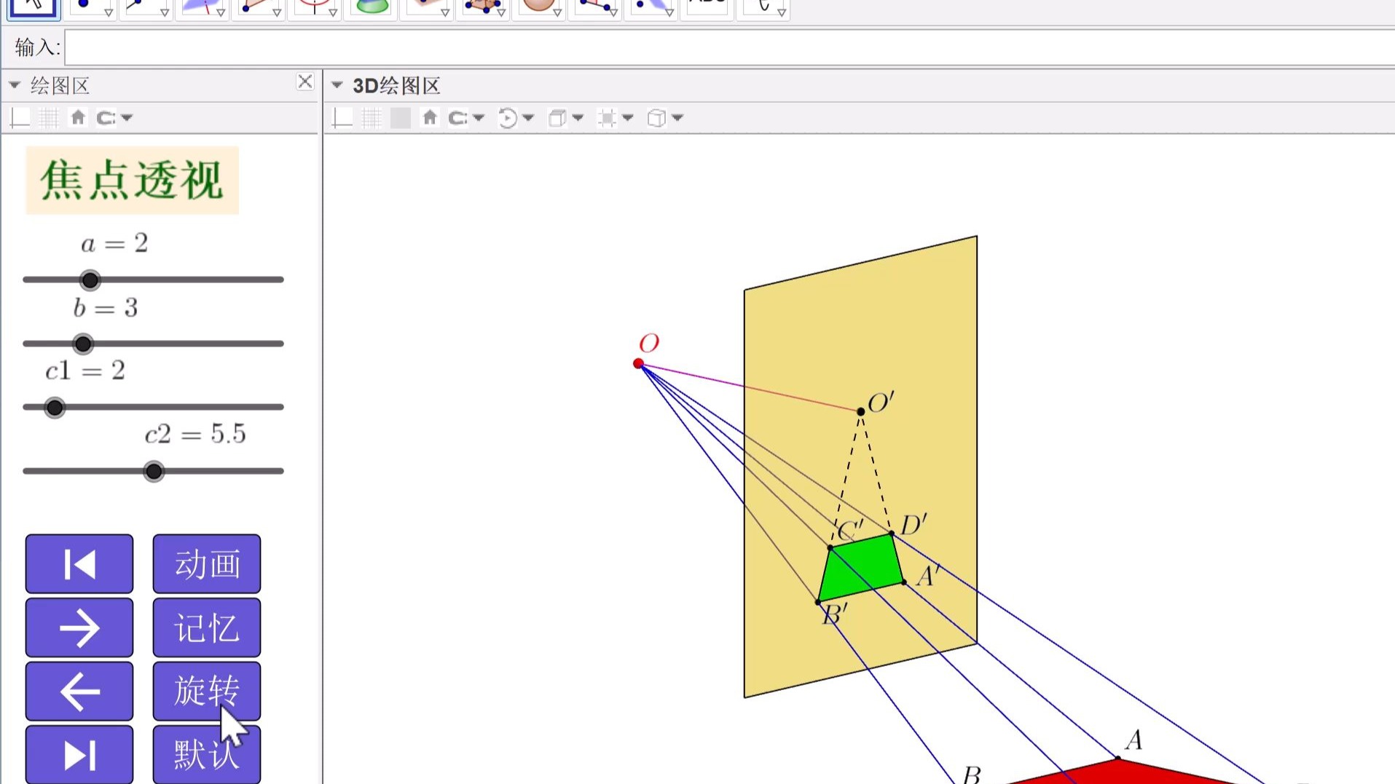Toggle grid in the 2D 绘图区 style bar
This screenshot has height=784, width=1395.
coord(49,117)
